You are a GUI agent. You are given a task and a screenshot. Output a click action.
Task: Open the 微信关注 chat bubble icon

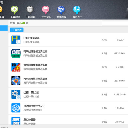(77, 10)
